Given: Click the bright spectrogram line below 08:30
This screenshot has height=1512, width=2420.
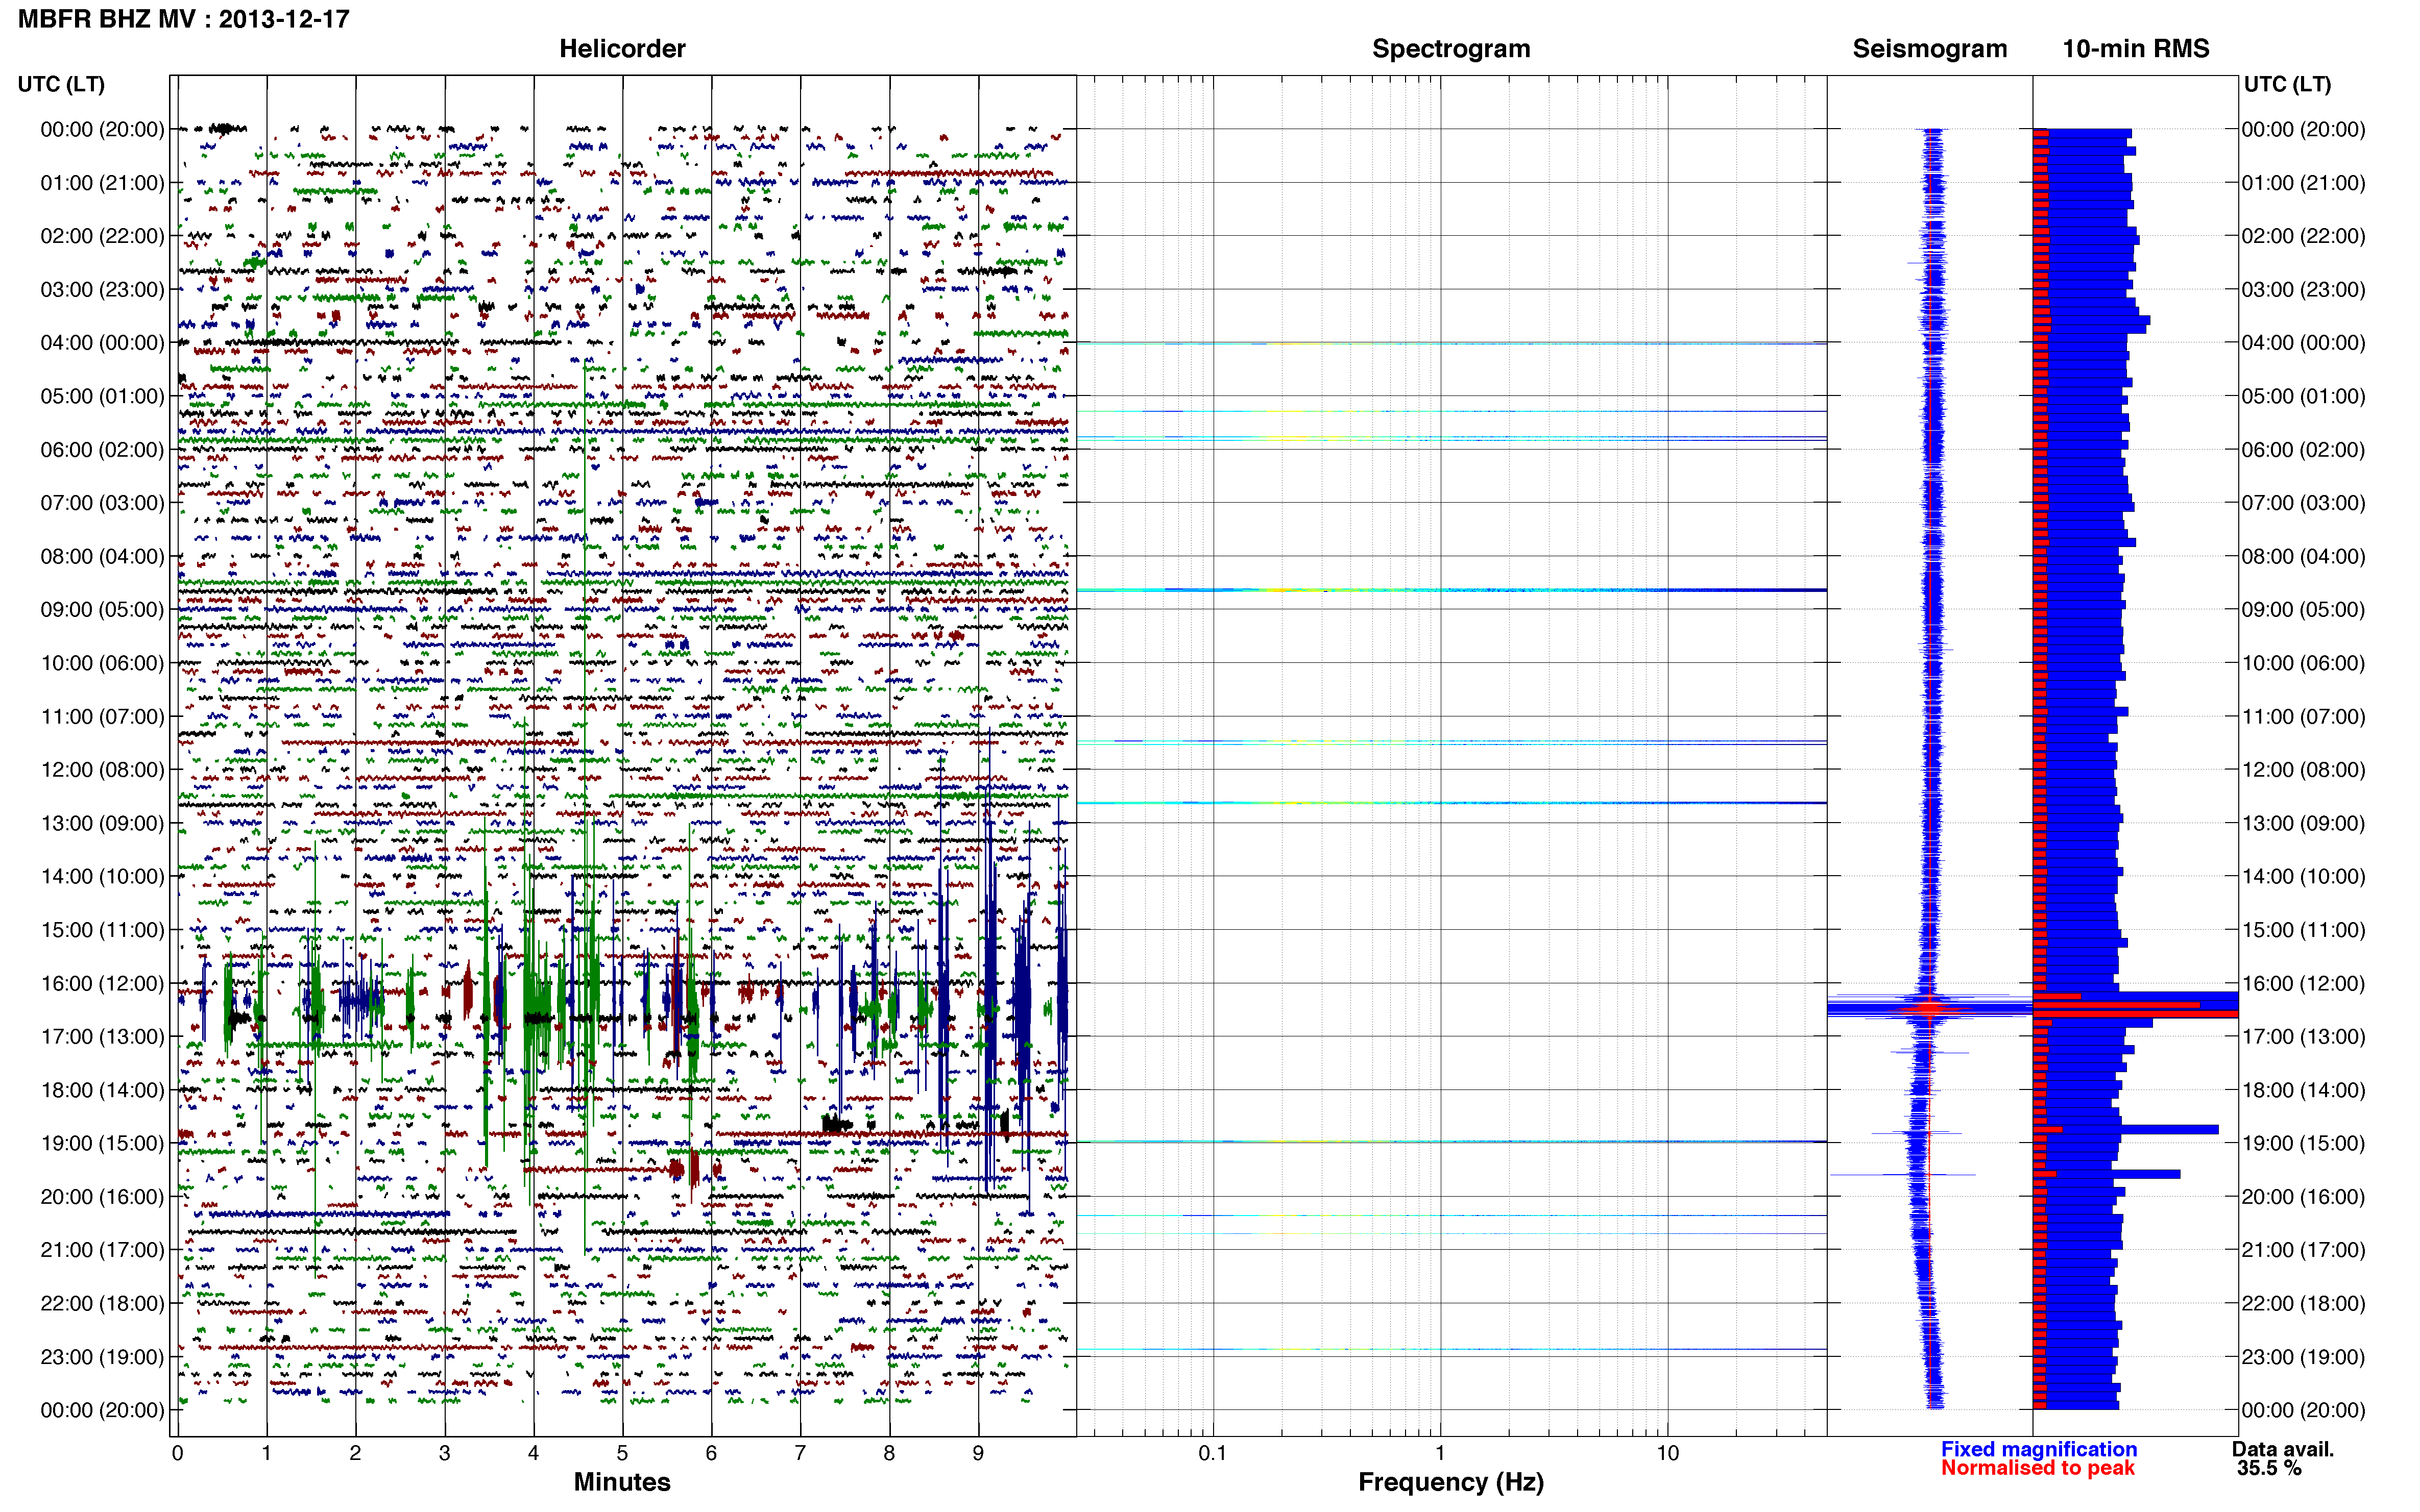Looking at the screenshot, I should click(x=1450, y=590).
